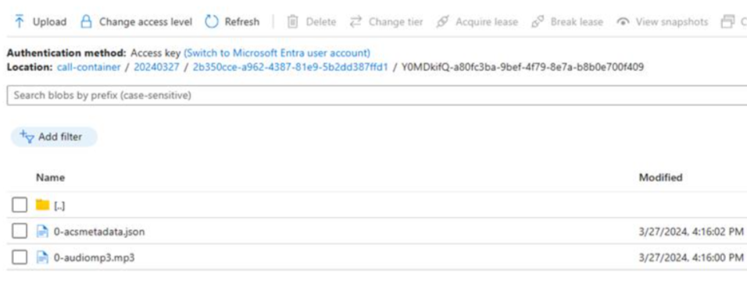Viewport: 747px width, 281px height.
Task: Sort the list by the Modified column header
Action: point(660,178)
